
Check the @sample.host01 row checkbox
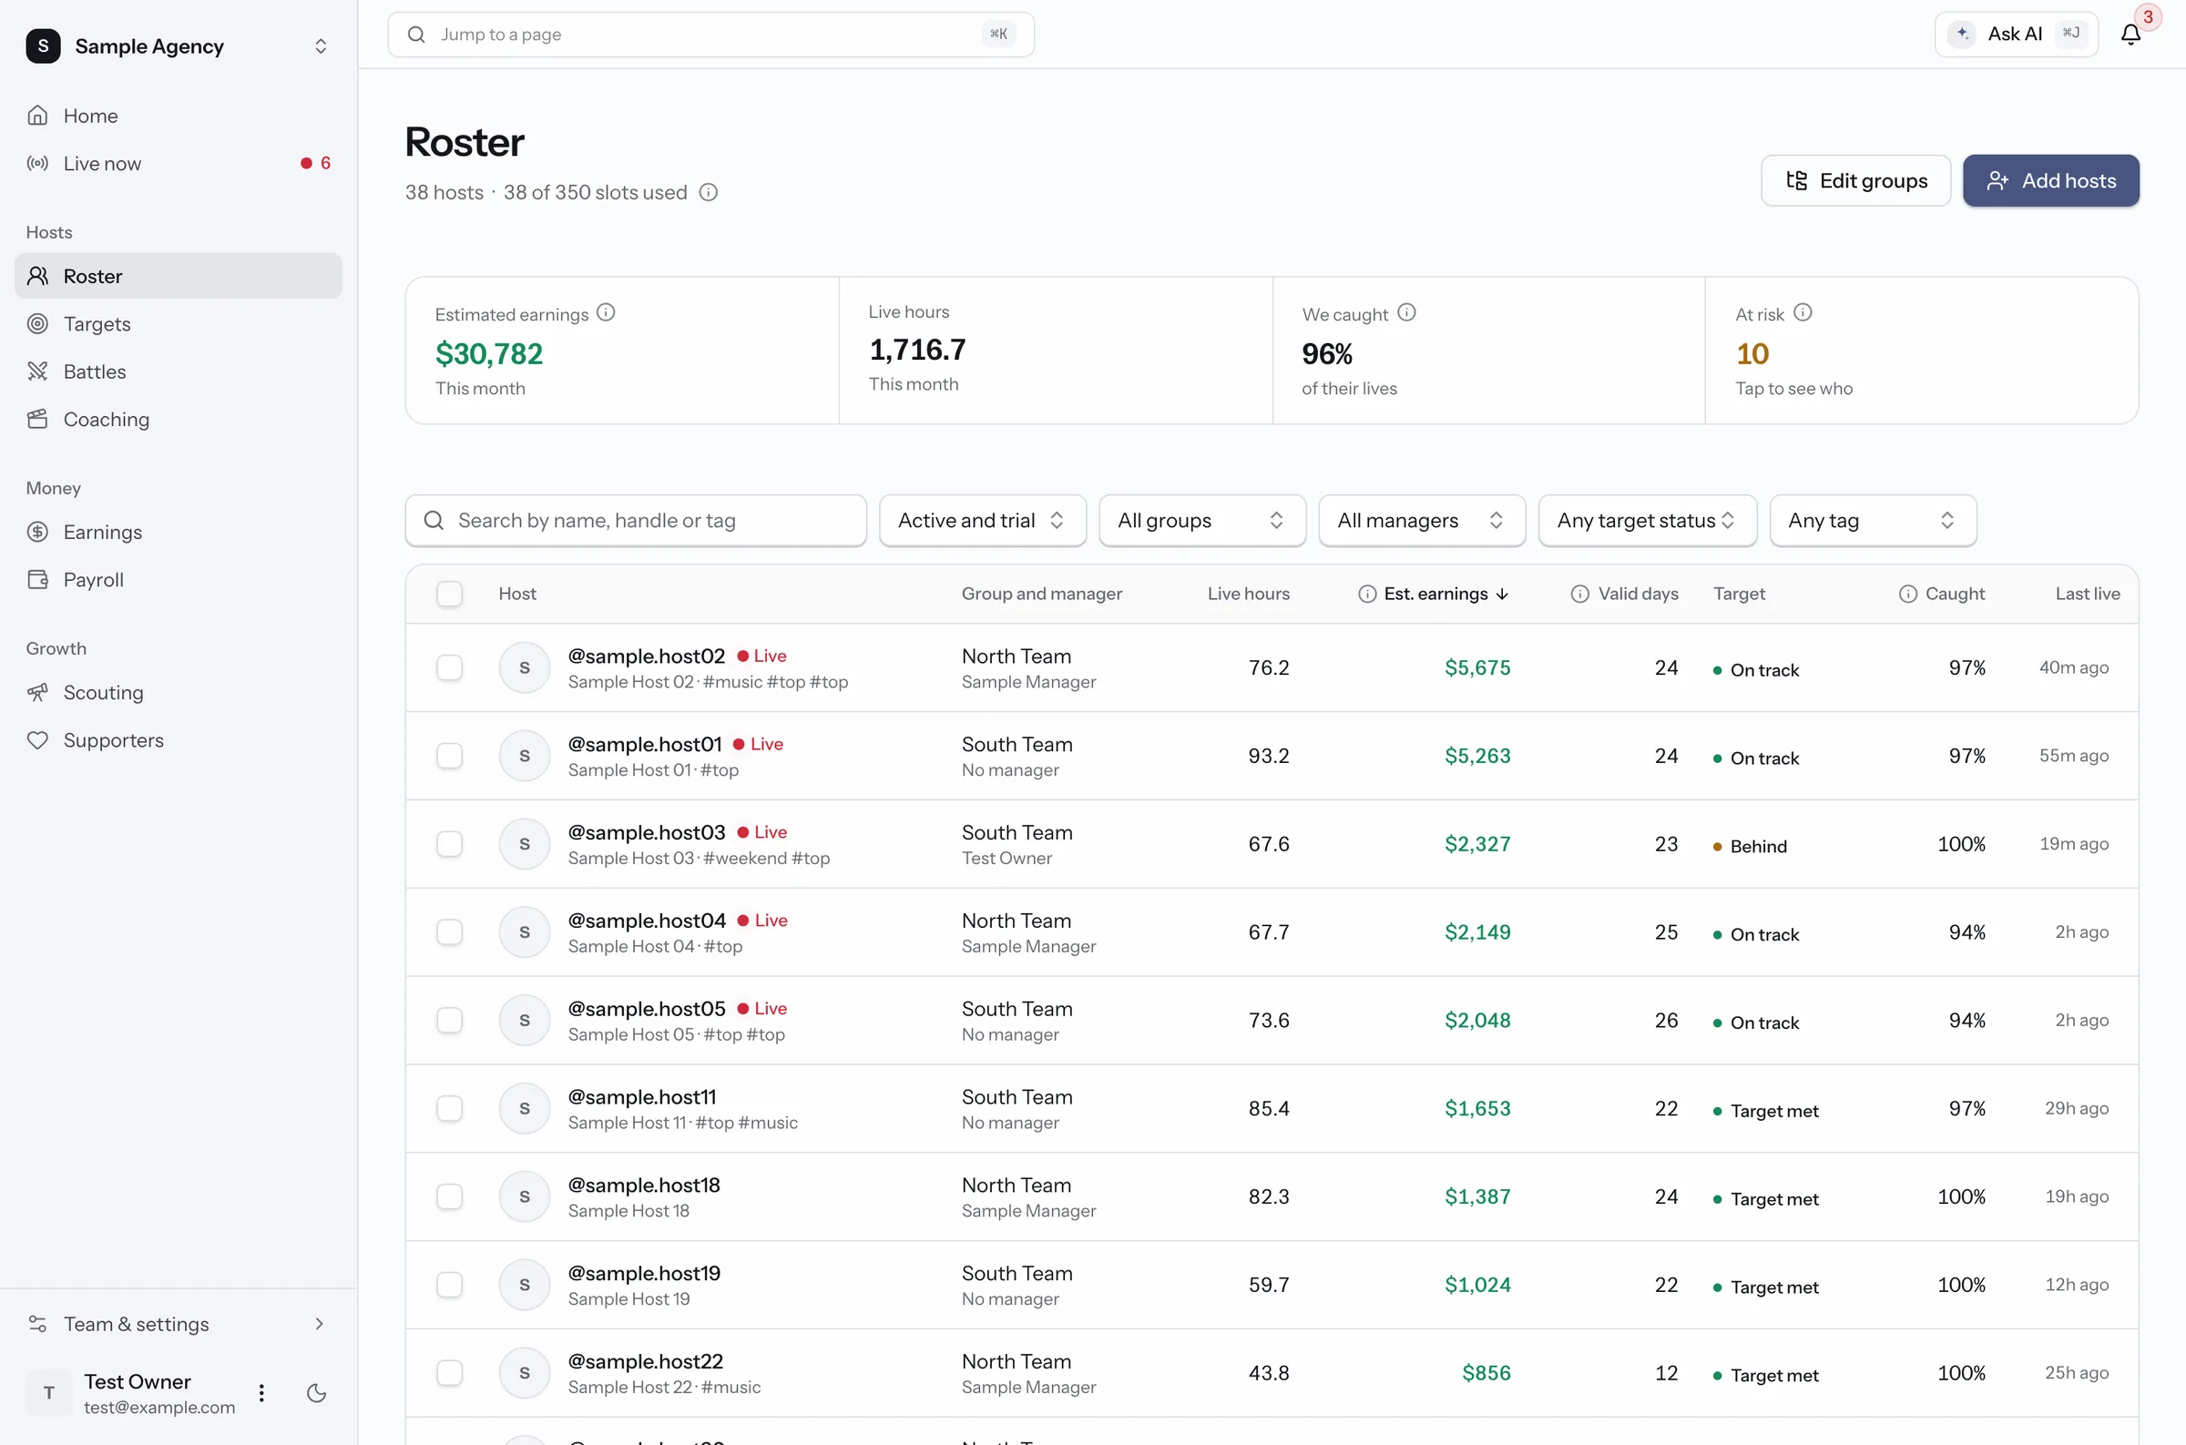point(450,756)
